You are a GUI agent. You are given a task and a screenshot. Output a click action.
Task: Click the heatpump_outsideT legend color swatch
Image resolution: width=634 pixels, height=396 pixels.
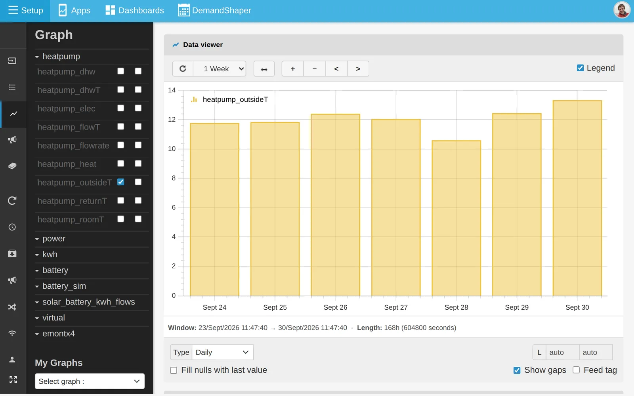194,100
